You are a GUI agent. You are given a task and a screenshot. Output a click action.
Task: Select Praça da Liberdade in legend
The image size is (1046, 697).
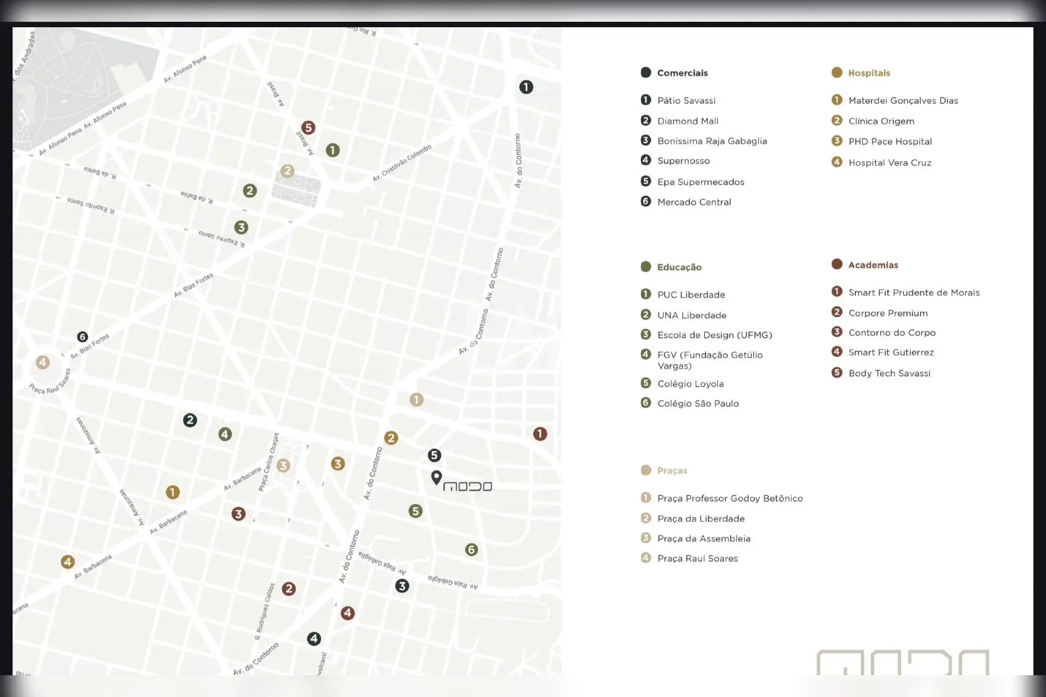(x=701, y=519)
